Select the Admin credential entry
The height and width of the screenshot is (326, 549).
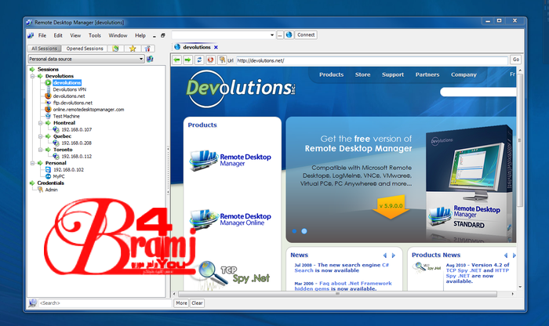[x=51, y=190]
